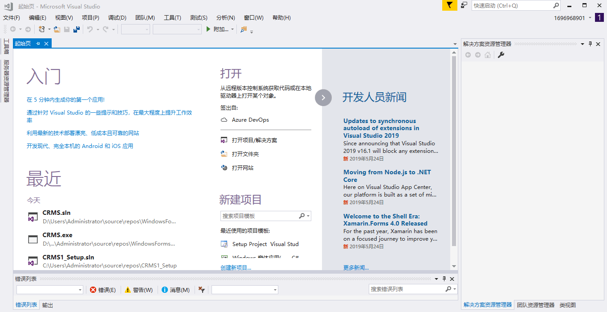The height and width of the screenshot is (312, 607).
Task: Click the More news (更多新闻) link
Action: pyautogui.click(x=356, y=268)
